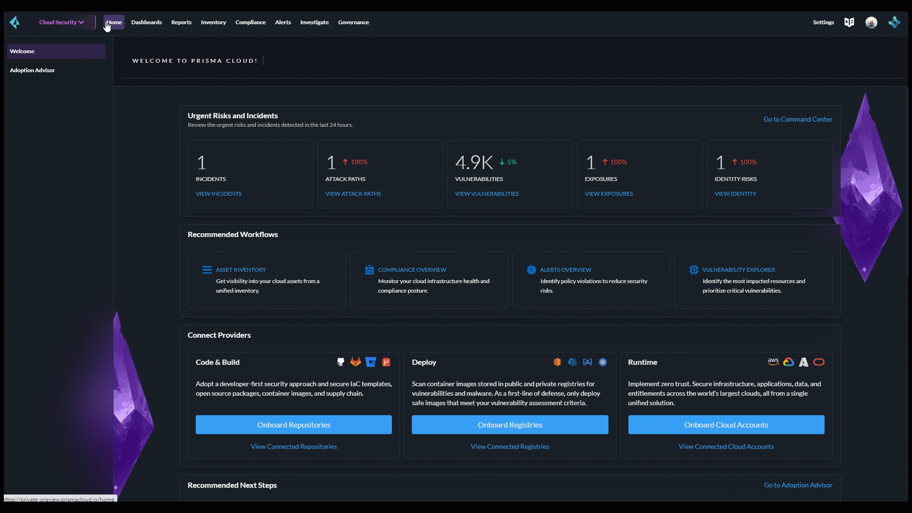Switch to the Dashboards tab

click(146, 22)
